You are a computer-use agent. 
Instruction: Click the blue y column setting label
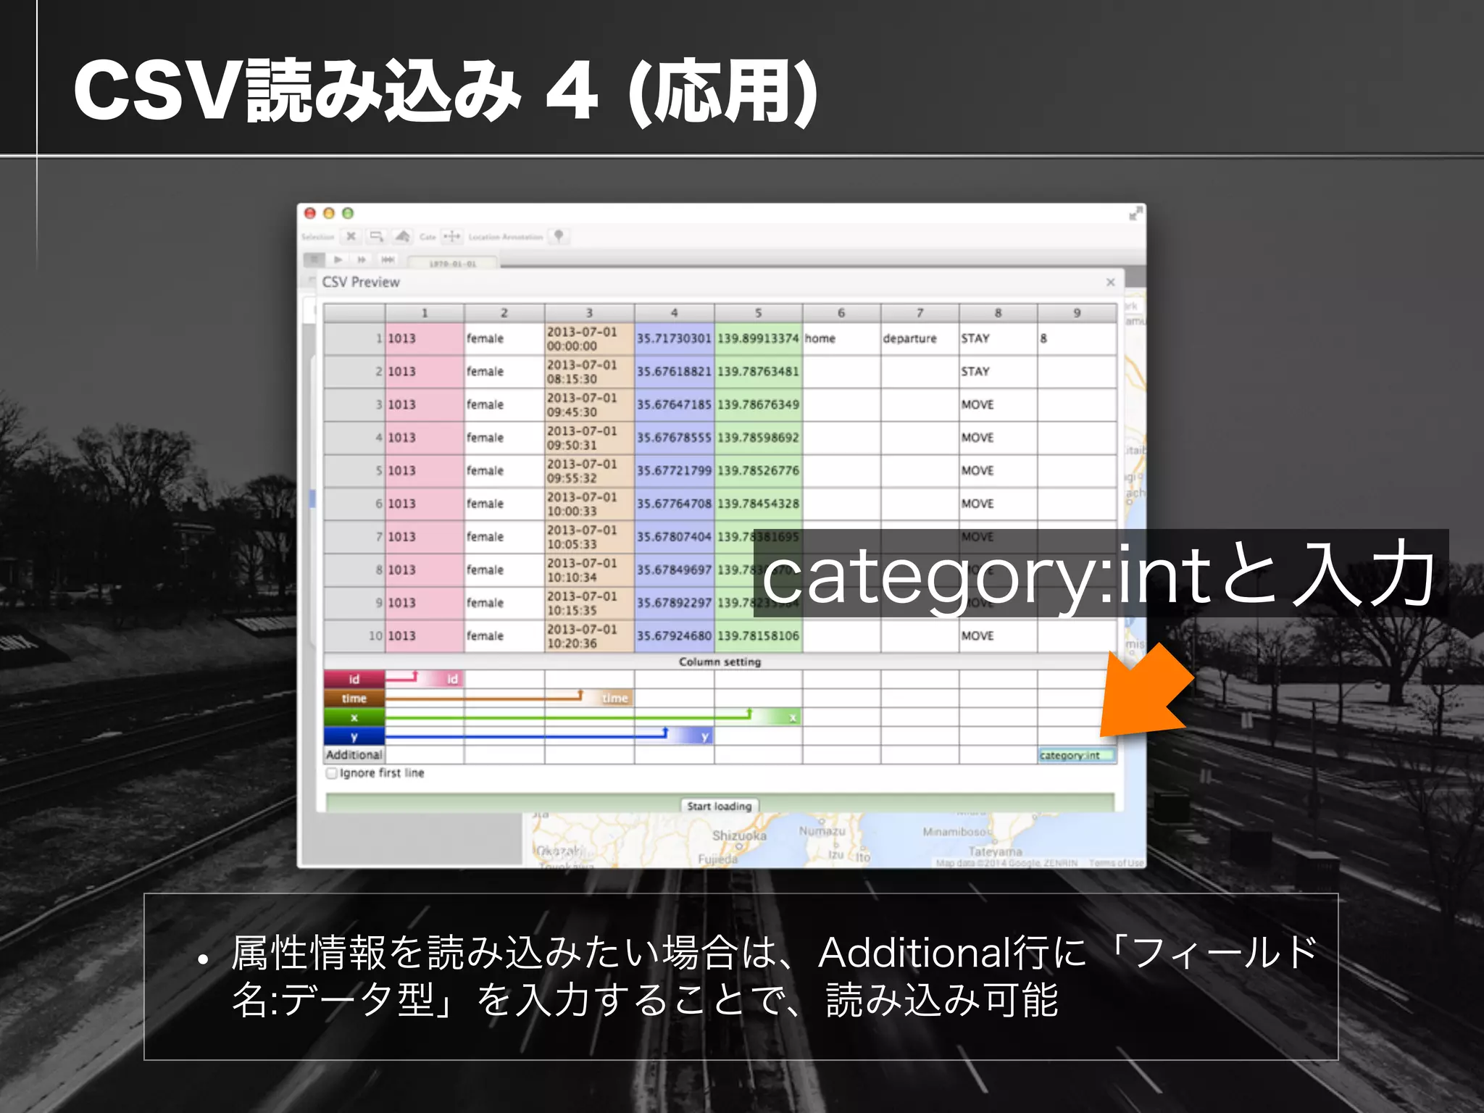[x=354, y=736]
